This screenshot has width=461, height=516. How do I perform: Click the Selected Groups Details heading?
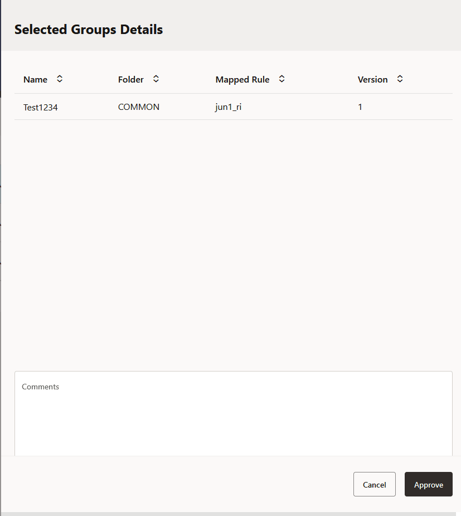(x=88, y=30)
